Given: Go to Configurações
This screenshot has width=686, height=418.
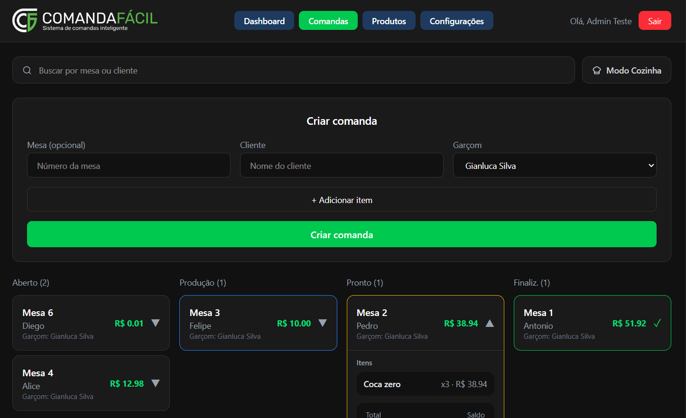Looking at the screenshot, I should click(x=456, y=21).
